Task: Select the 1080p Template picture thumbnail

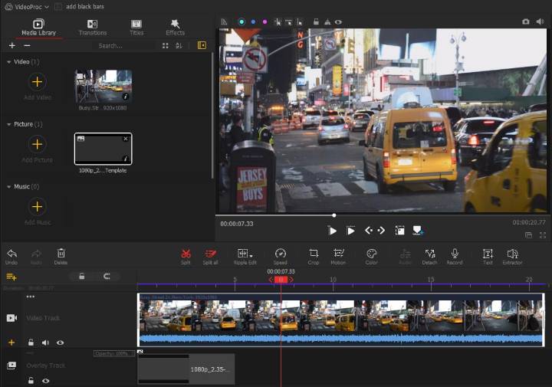Action: click(103, 149)
